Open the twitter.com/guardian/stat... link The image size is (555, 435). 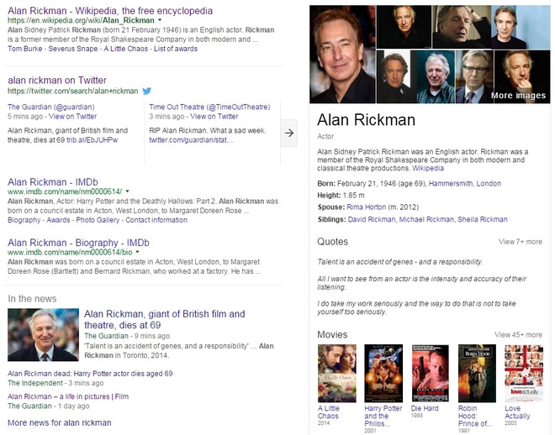coord(191,140)
